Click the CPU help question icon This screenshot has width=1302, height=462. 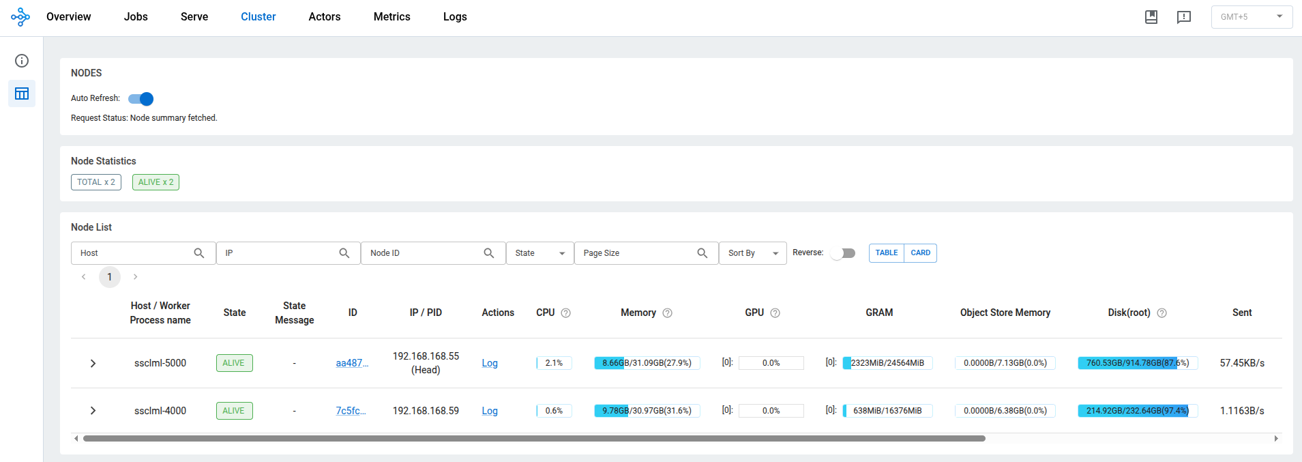[x=565, y=313]
